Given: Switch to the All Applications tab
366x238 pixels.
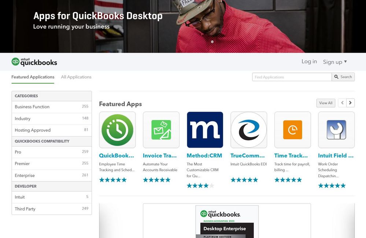Looking at the screenshot, I should [76, 77].
